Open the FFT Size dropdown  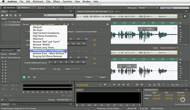coord(72,69)
